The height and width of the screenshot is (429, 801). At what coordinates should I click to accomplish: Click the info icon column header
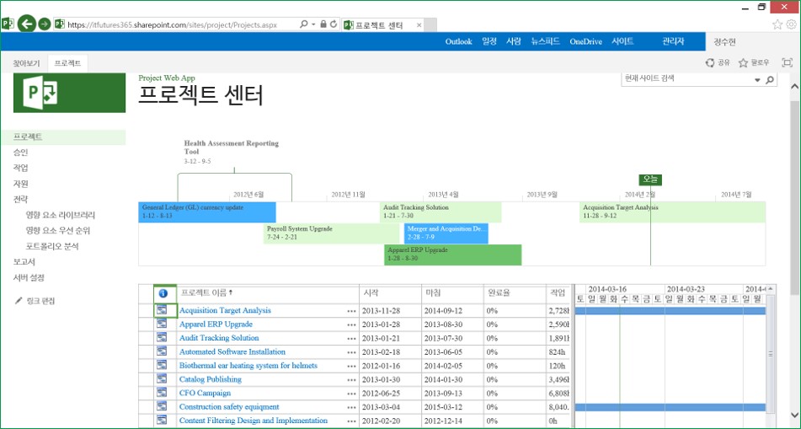[163, 293]
